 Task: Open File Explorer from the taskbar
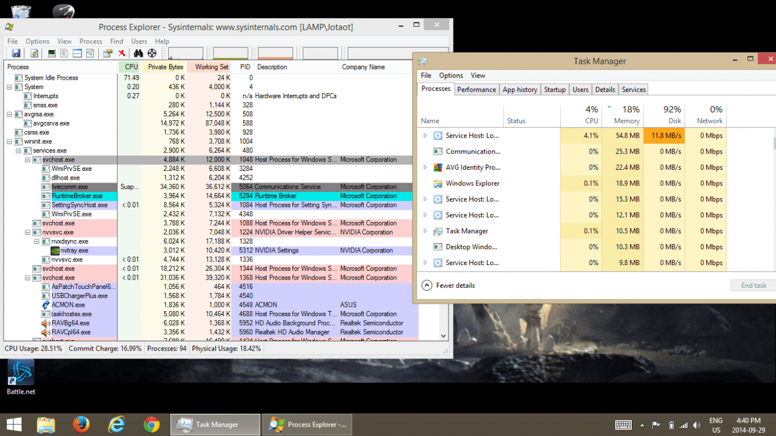tap(46, 425)
